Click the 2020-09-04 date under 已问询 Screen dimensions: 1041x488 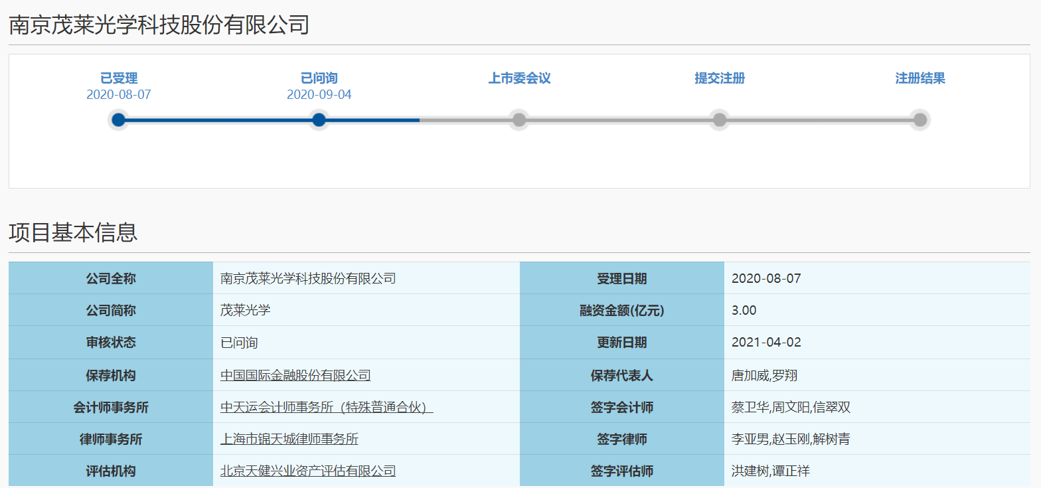click(x=319, y=95)
